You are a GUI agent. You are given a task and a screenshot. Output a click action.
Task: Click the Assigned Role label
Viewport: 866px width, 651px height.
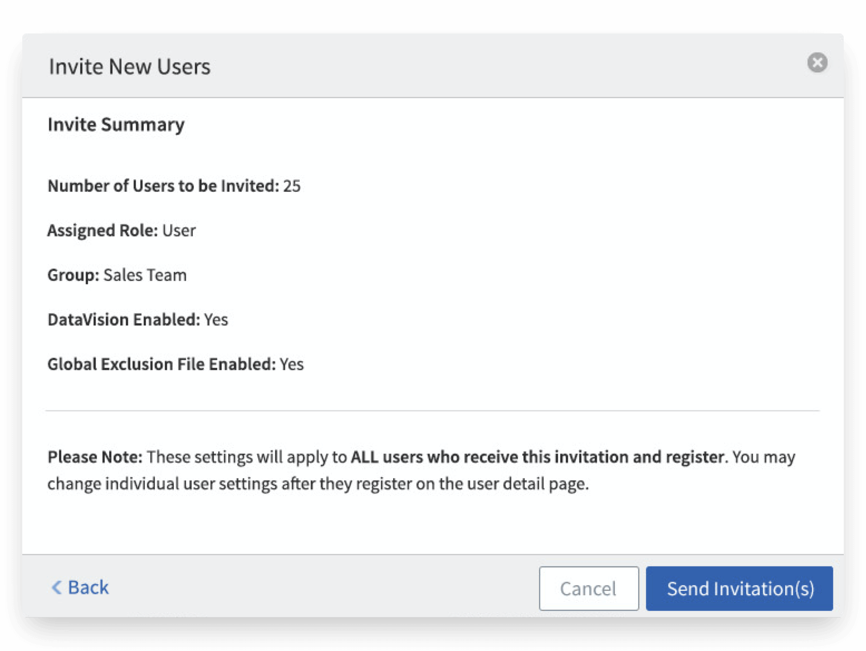coord(102,230)
